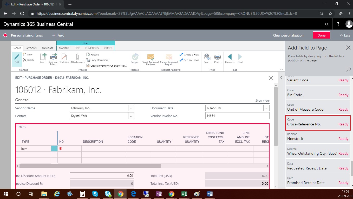Click search icon in Add Field pane

click(x=349, y=69)
